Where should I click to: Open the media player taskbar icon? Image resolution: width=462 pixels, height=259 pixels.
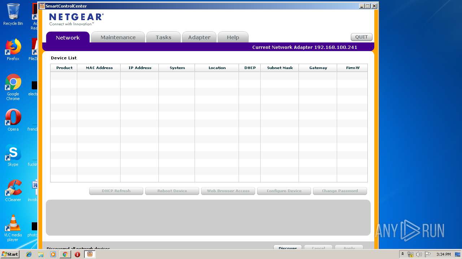pos(53,254)
